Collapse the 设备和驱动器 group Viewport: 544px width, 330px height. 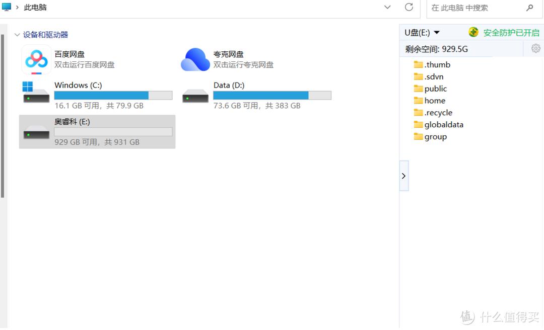point(17,35)
